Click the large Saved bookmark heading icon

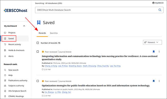tap(39, 22)
